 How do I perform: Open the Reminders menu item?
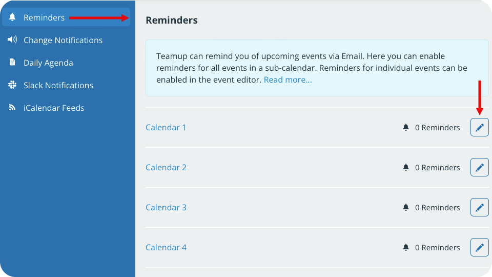(x=44, y=17)
